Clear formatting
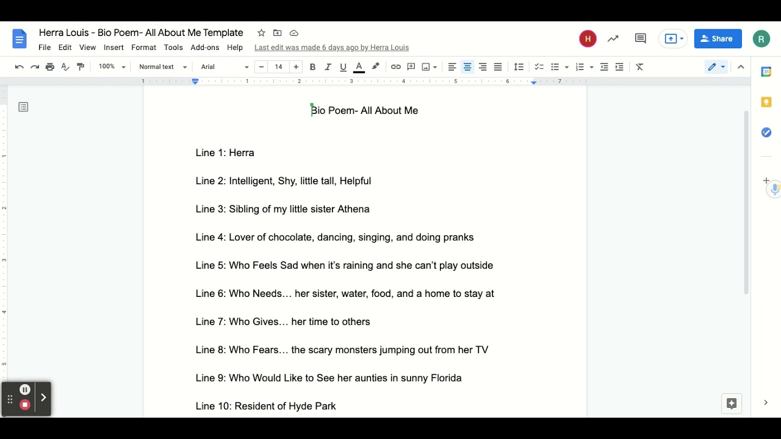Screen dimensions: 781x439 pyautogui.click(x=639, y=67)
